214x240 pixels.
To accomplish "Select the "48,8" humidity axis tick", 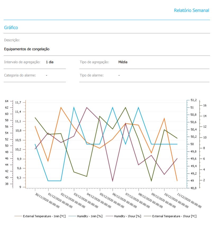I will click(194, 188).
